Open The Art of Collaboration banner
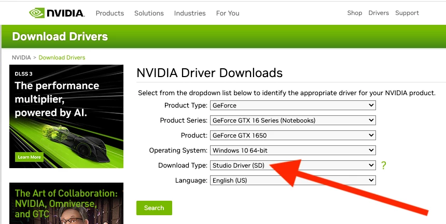 tap(66, 203)
